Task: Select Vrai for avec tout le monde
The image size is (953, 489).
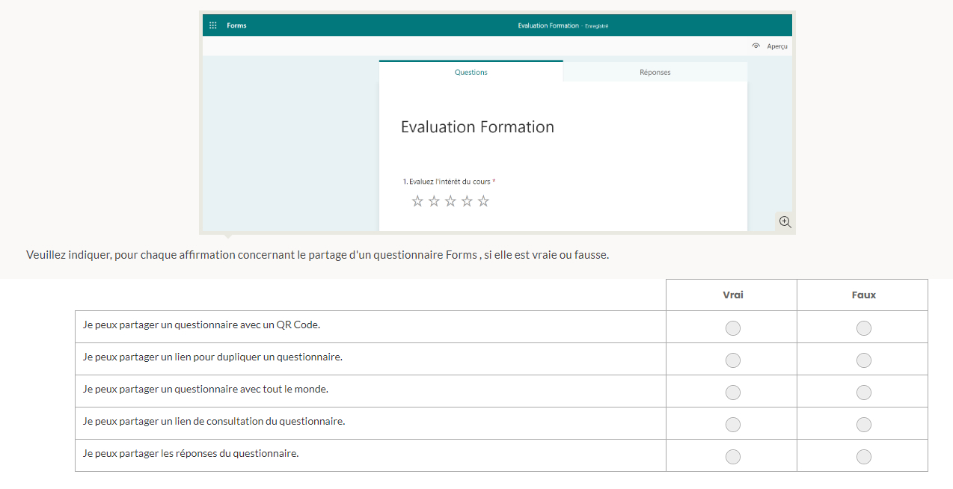Action: pos(733,393)
